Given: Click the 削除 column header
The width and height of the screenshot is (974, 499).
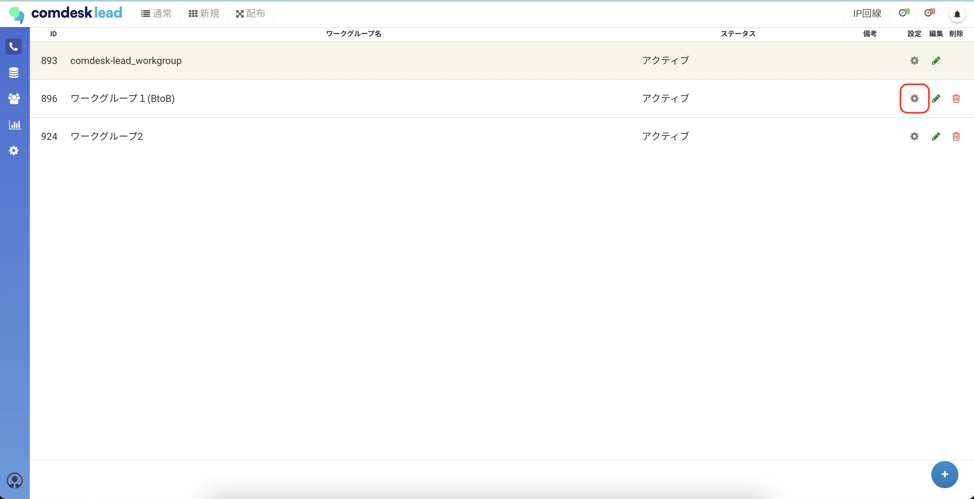Looking at the screenshot, I should pos(956,34).
